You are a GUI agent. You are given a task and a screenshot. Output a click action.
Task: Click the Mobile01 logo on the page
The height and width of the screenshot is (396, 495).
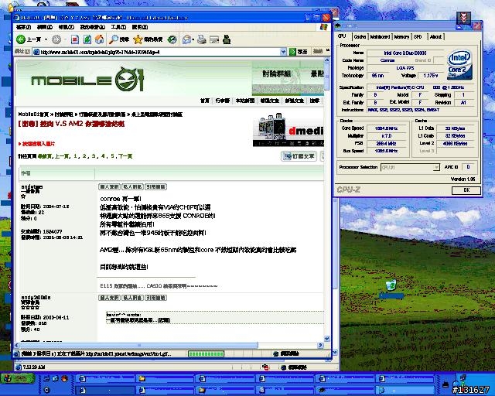(x=87, y=79)
